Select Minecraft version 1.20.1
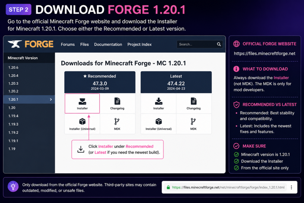The image size is (304, 203). point(29,99)
